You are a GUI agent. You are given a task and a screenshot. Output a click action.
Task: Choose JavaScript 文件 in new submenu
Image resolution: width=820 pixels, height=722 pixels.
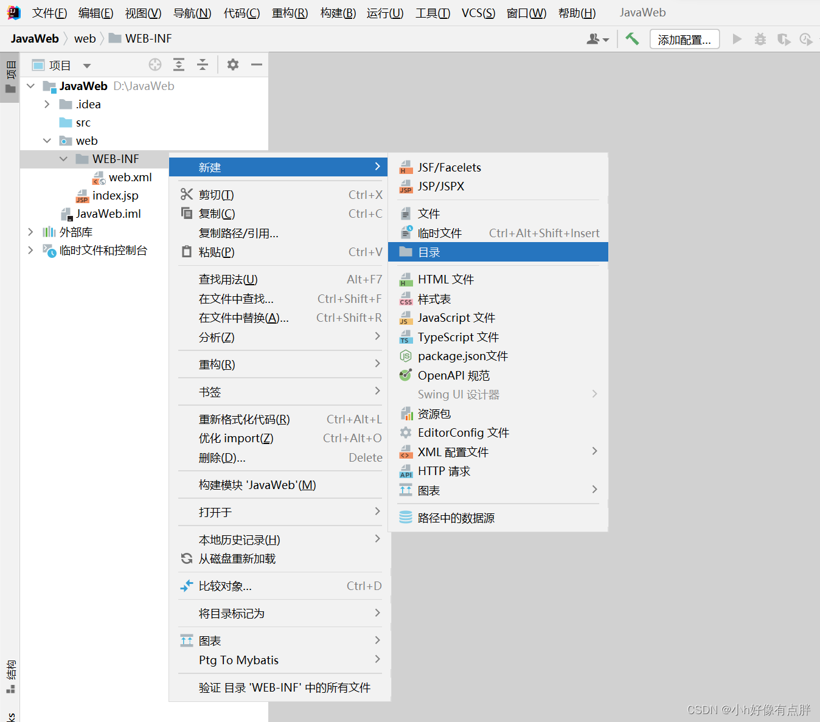click(x=498, y=318)
